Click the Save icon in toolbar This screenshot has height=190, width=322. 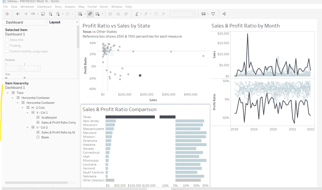pos(43,14)
